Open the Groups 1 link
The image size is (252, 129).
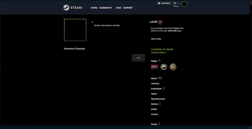[155, 124]
